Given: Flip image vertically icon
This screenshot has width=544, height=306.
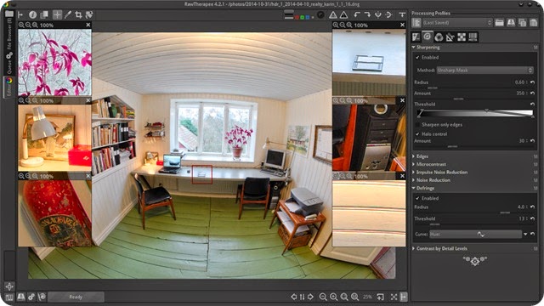Looking at the screenshot, I should pos(377,14).
